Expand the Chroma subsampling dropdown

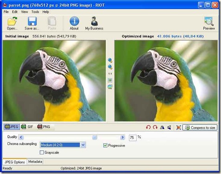(x=83, y=145)
